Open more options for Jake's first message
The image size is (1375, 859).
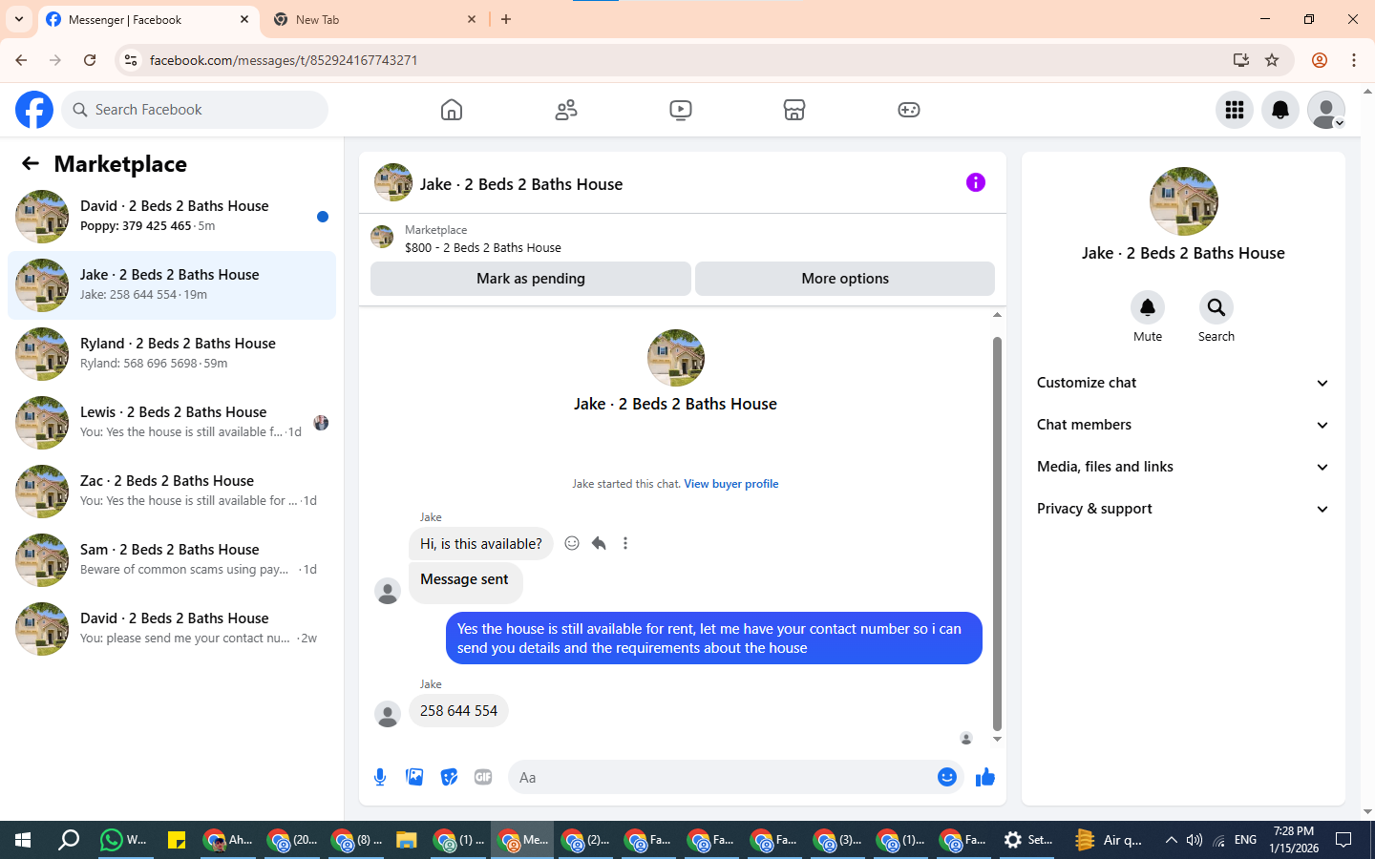pyautogui.click(x=625, y=543)
